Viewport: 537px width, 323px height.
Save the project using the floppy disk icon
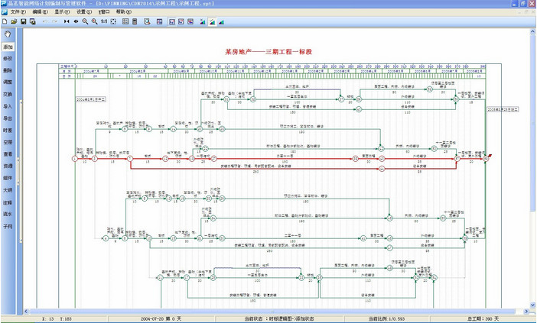[x=23, y=21]
